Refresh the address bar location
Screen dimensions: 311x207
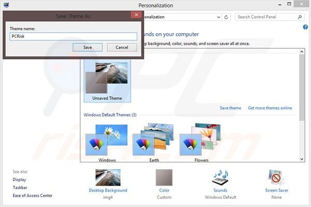(226, 17)
